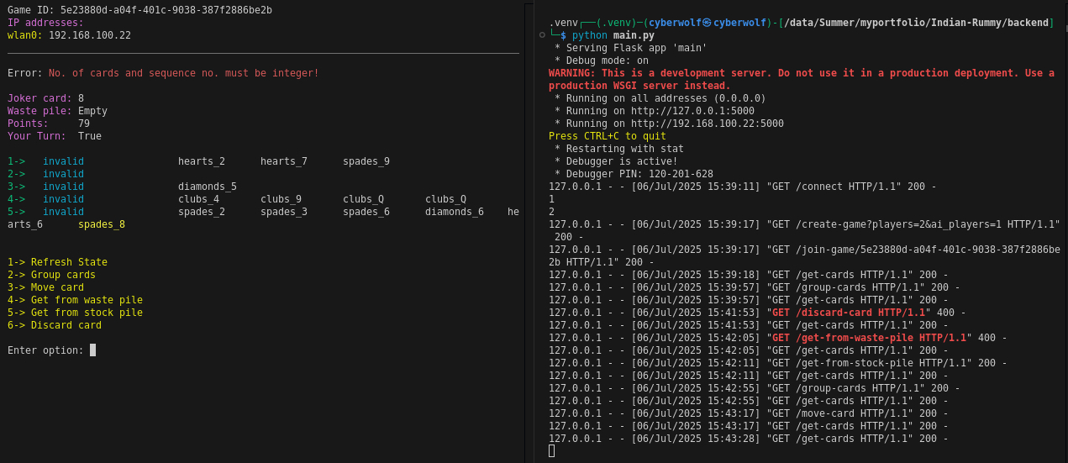Click the red integer error message

pyautogui.click(x=183, y=73)
